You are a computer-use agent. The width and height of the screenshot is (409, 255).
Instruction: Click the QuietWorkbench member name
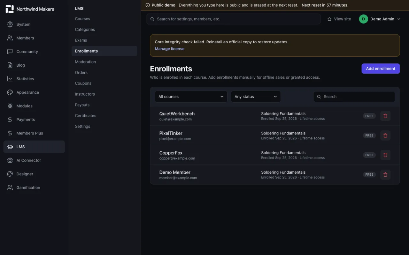click(177, 114)
